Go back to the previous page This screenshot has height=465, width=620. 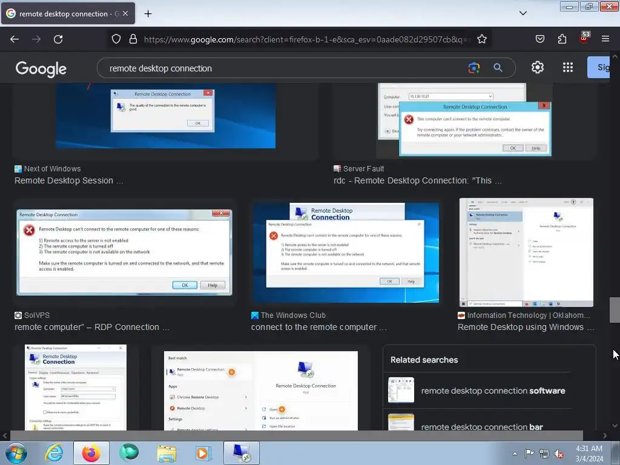[x=15, y=39]
